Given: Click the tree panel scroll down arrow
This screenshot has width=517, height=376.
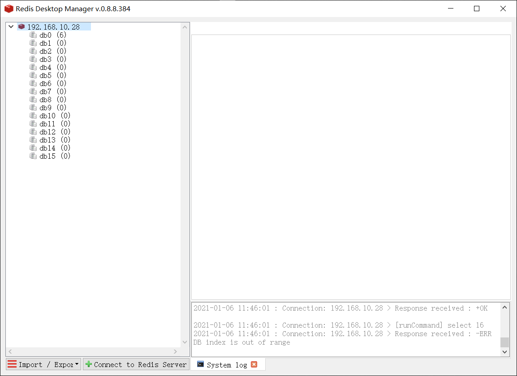Looking at the screenshot, I should coord(185,342).
